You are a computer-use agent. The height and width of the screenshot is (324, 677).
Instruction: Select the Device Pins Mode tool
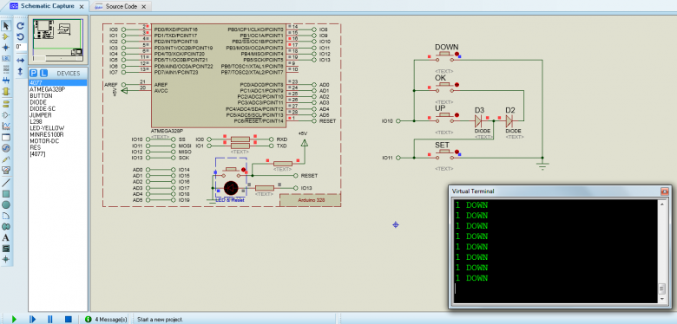pyautogui.click(x=5, y=115)
